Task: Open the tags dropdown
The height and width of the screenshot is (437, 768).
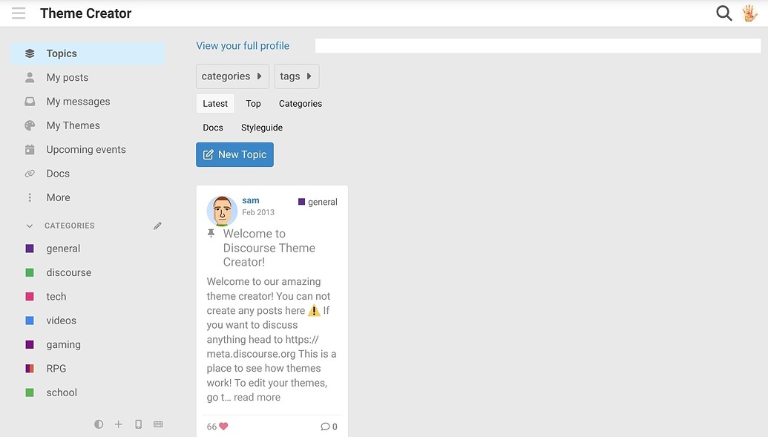Action: pos(296,76)
